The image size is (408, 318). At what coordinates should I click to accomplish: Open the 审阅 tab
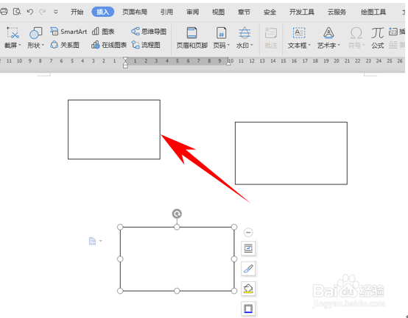coord(192,12)
